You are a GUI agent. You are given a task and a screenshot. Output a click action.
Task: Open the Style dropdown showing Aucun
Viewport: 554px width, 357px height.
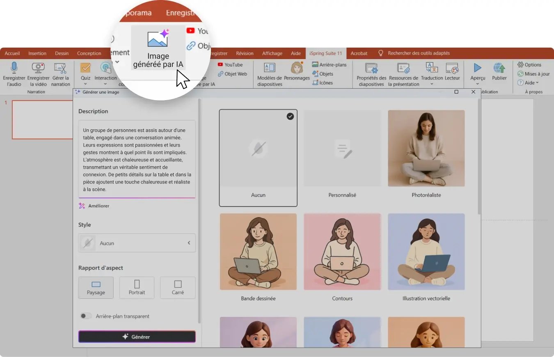tap(137, 243)
